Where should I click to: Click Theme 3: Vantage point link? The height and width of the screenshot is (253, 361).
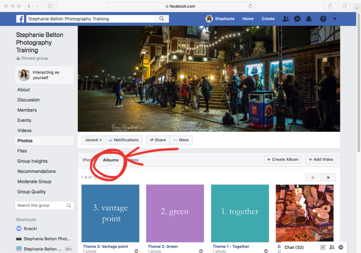[x=105, y=247]
